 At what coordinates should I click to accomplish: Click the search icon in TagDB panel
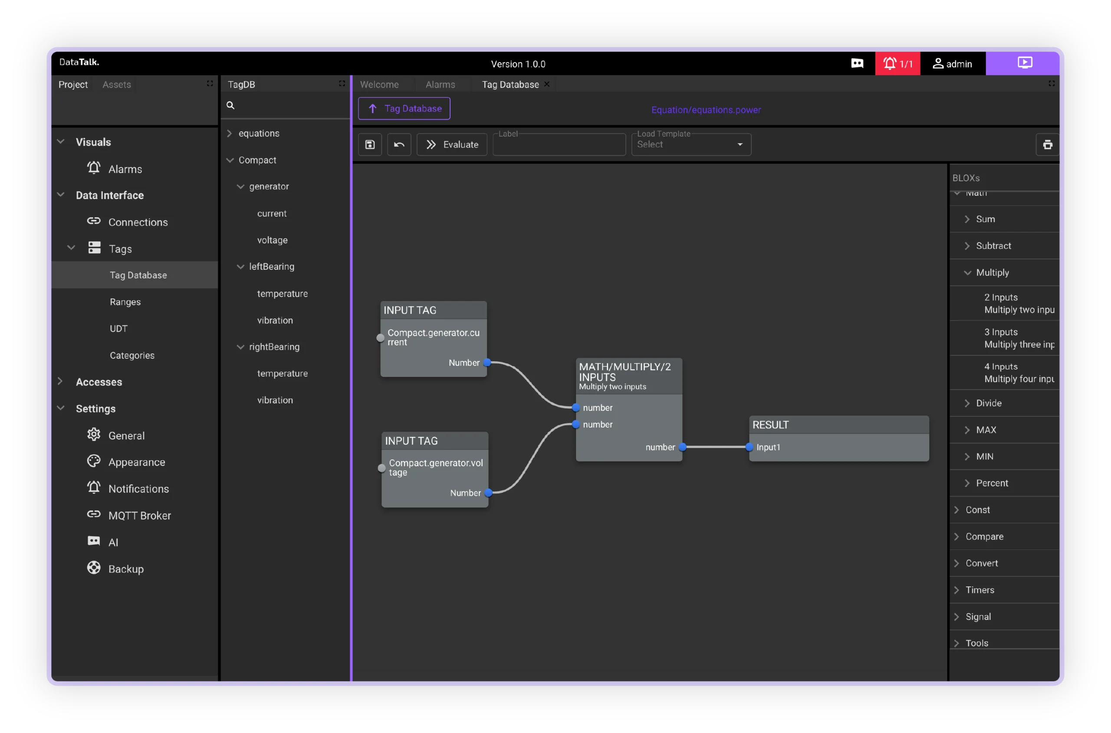230,105
